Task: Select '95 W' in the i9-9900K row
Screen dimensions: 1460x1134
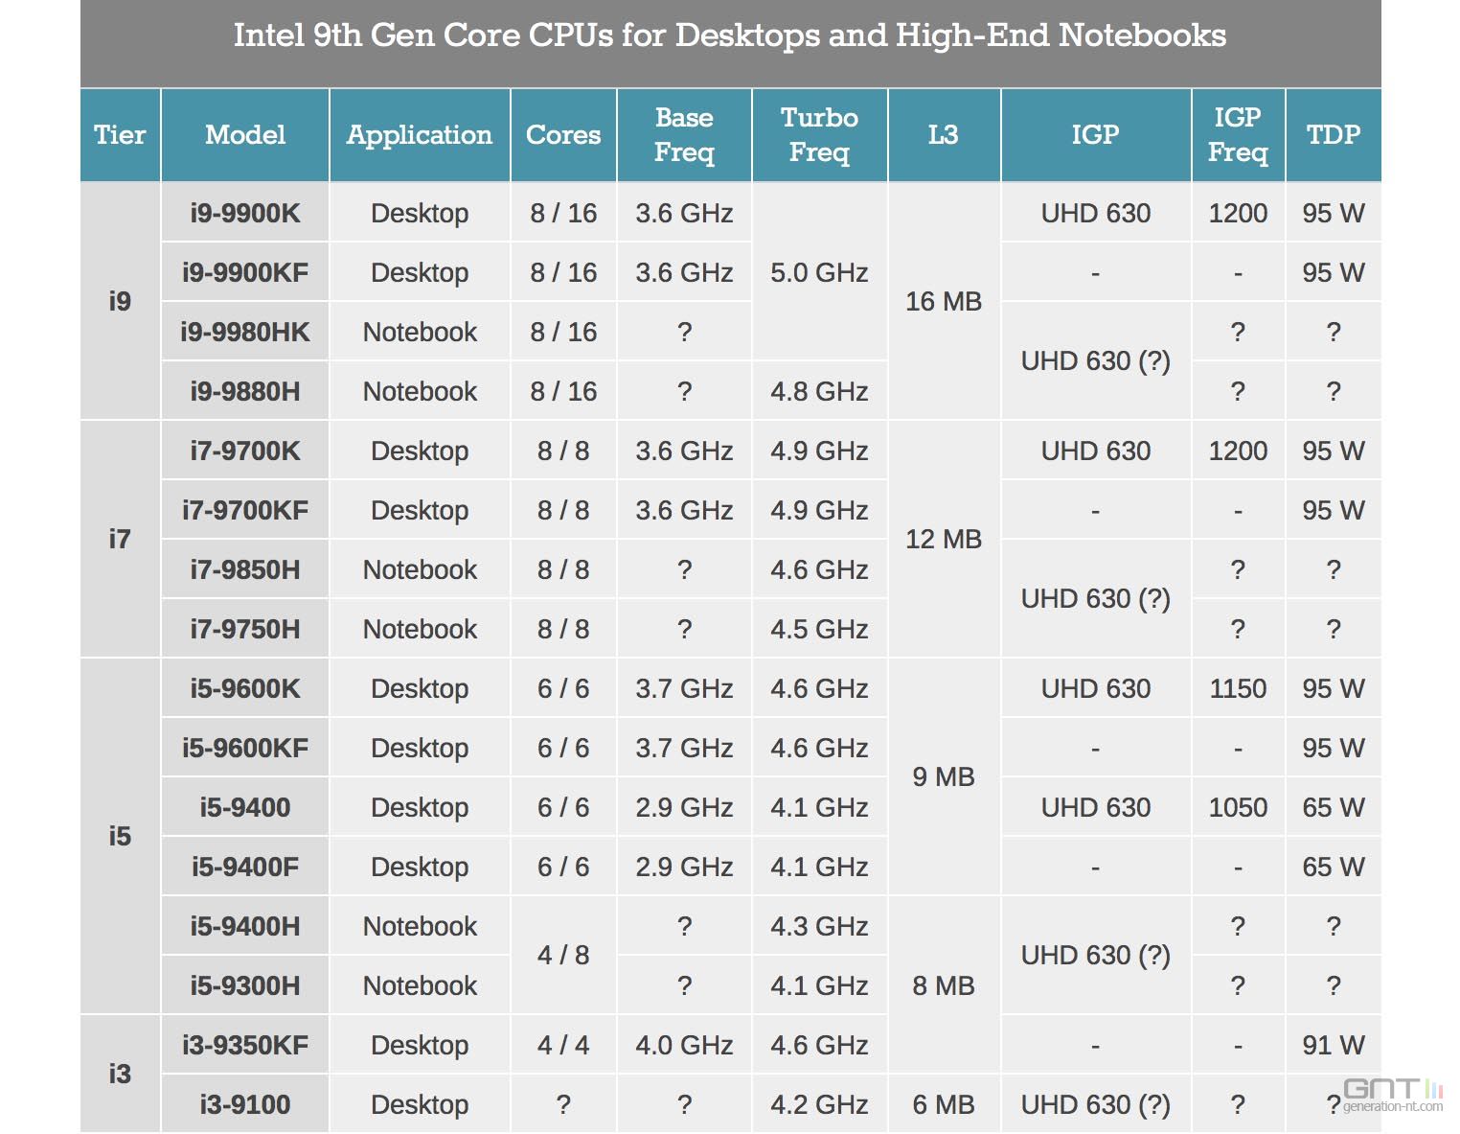Action: click(x=1334, y=213)
